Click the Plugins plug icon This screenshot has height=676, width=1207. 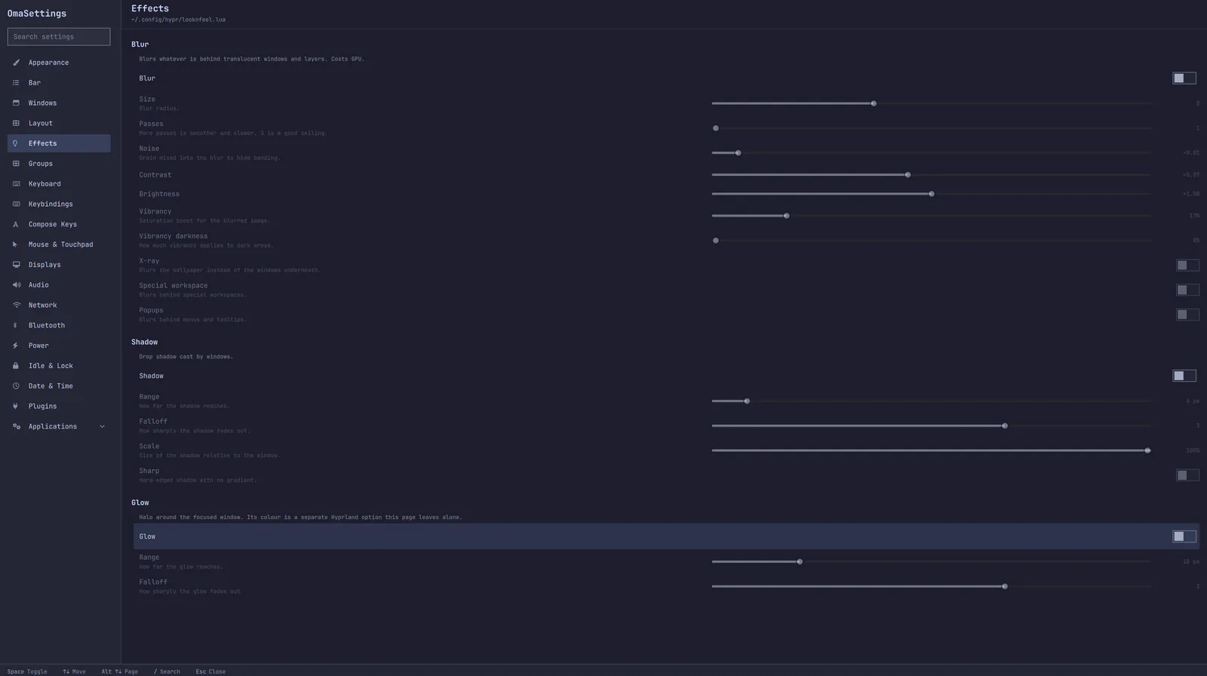16,406
